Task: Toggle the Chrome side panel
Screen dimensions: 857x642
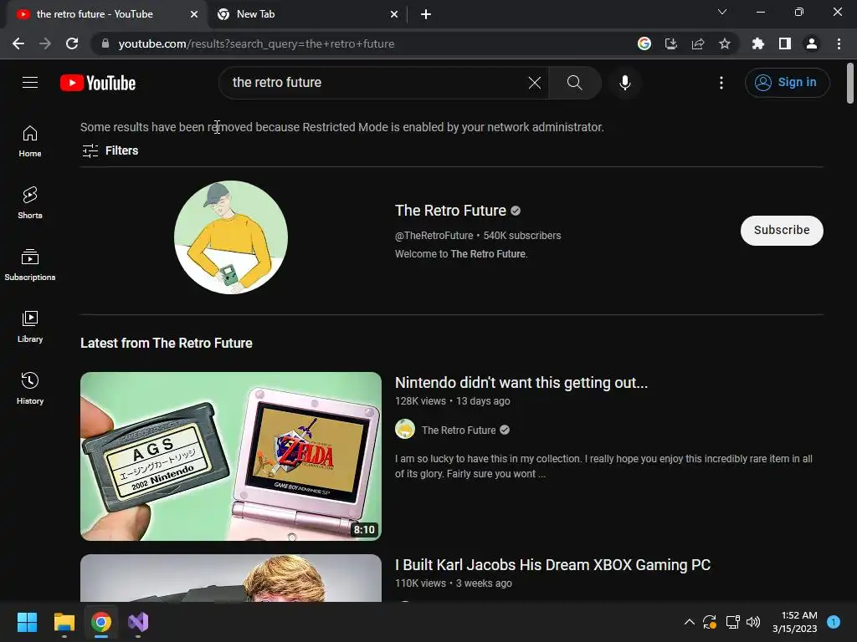Action: (785, 43)
